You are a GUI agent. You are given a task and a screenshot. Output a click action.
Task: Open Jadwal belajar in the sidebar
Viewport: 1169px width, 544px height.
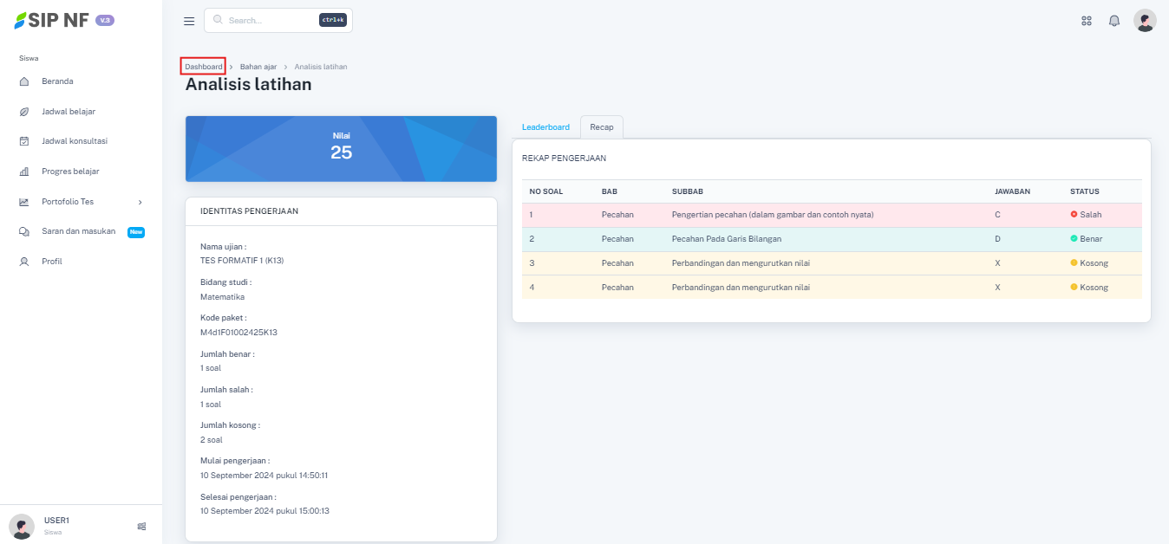point(69,112)
